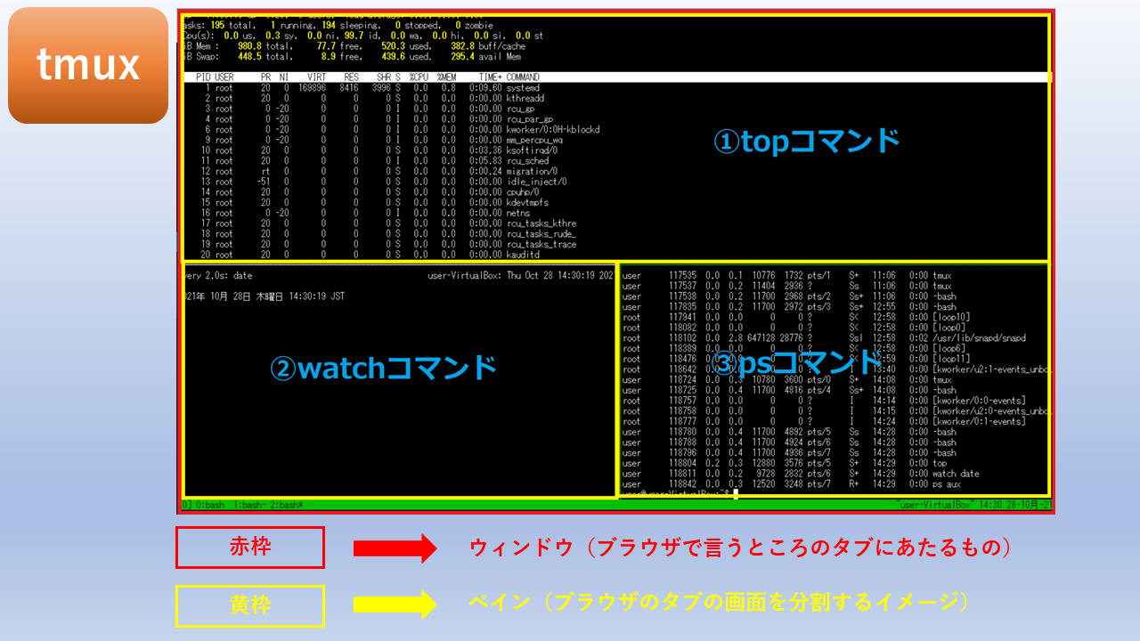1140x641 pixels.
Task: Click the ①topコマンド pane label
Action: pos(807,142)
